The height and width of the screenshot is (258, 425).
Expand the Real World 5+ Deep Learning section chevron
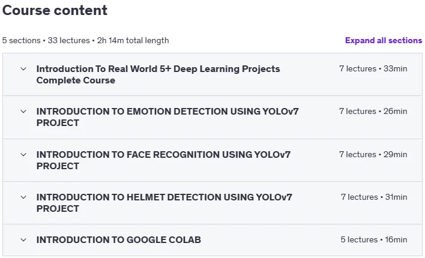23,69
